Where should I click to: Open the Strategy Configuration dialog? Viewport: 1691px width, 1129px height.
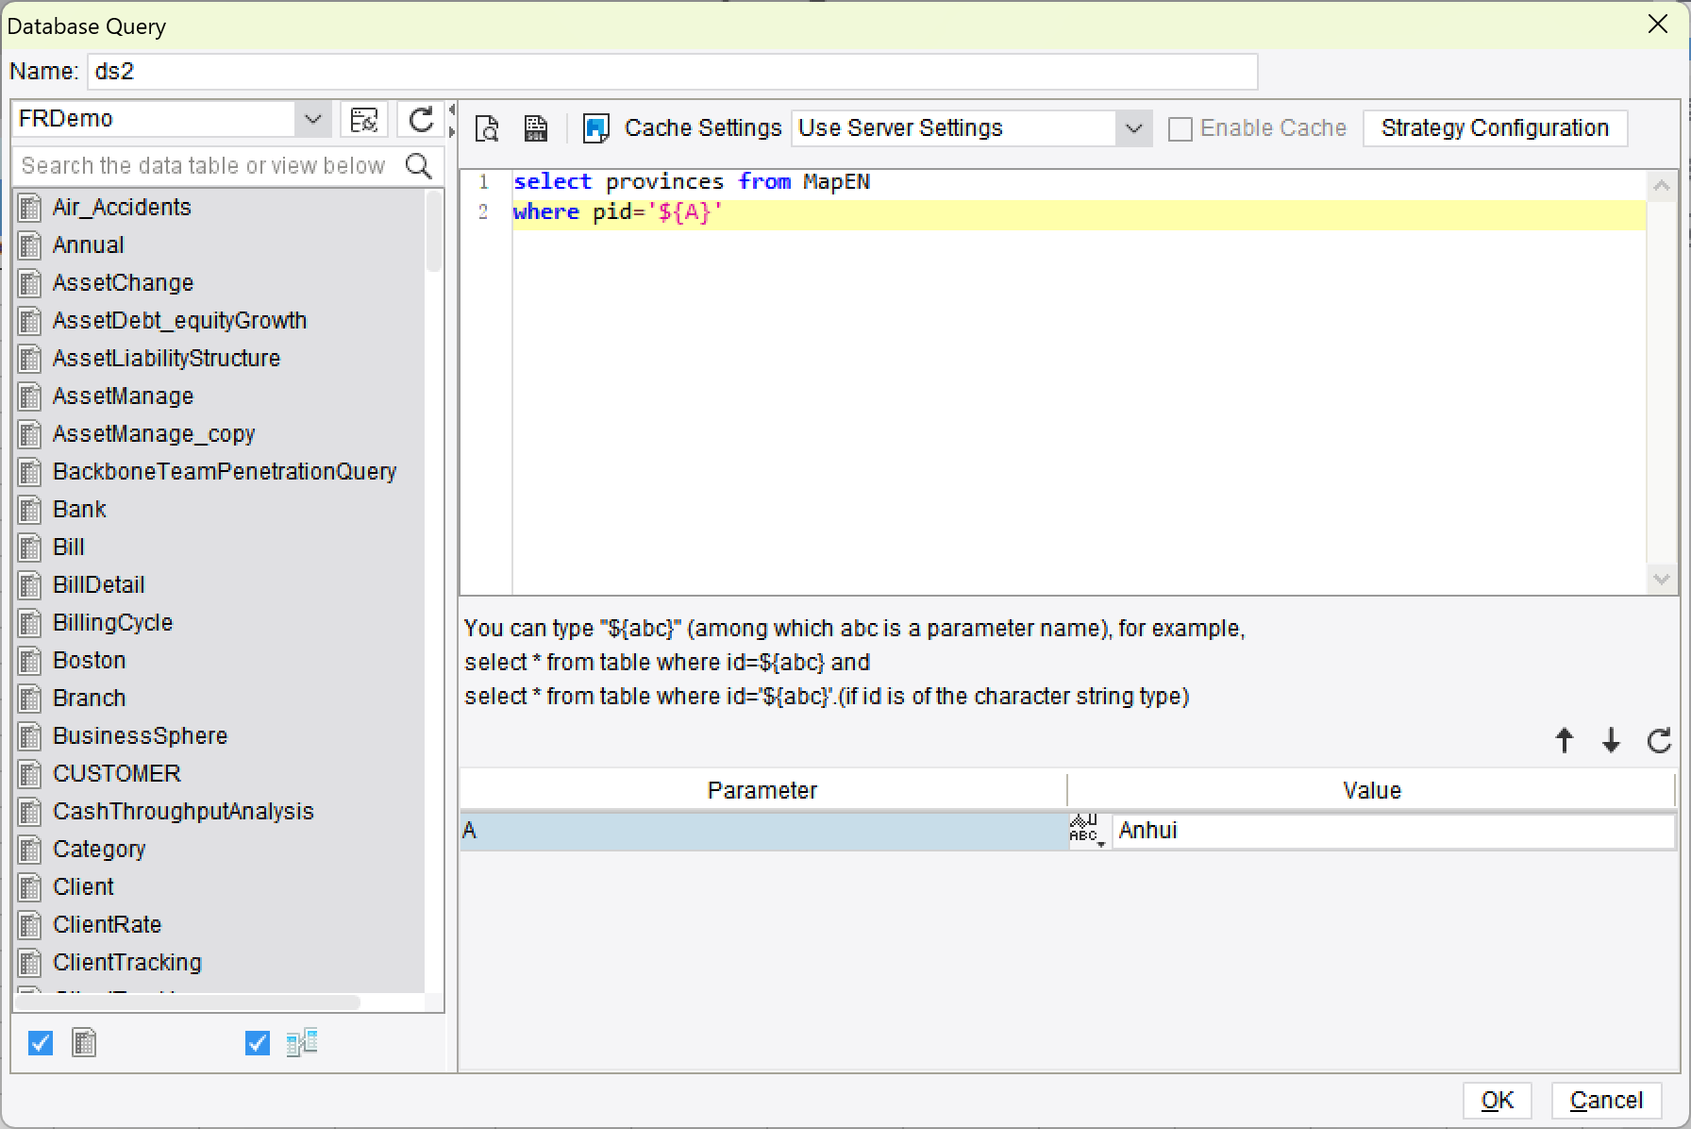(x=1495, y=127)
